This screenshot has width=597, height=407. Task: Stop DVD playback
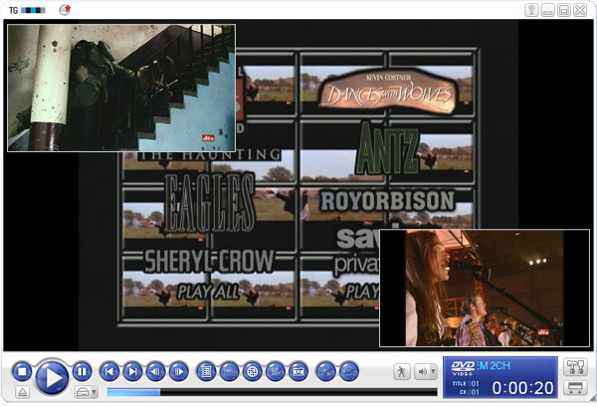(22, 371)
